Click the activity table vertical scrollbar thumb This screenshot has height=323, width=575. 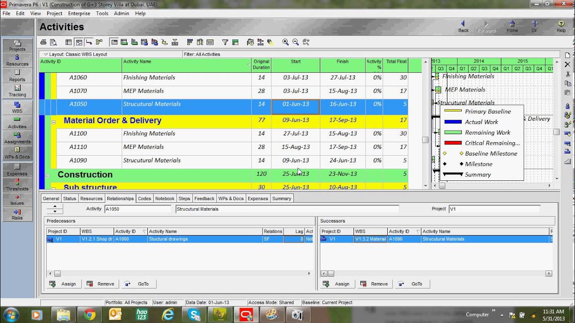[425, 140]
